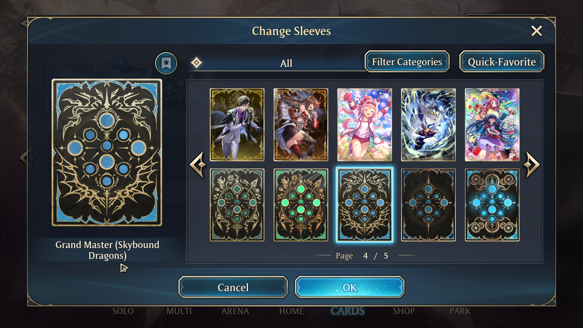
Task: Choose the brown-haired warrior girl sleeve
Action: (301, 125)
